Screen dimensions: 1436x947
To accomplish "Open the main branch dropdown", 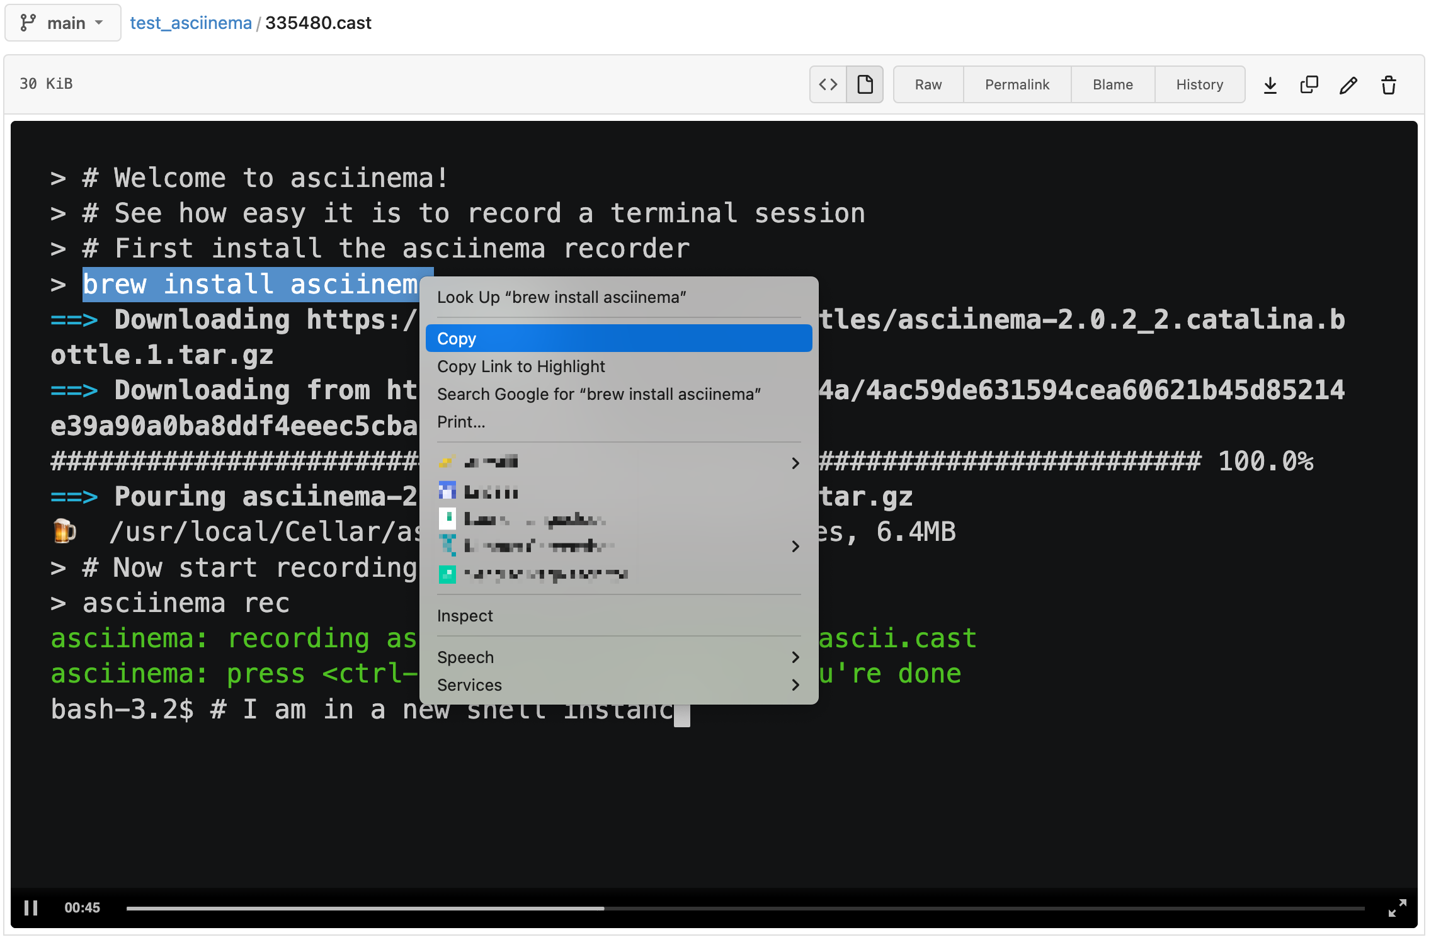I will [x=62, y=23].
